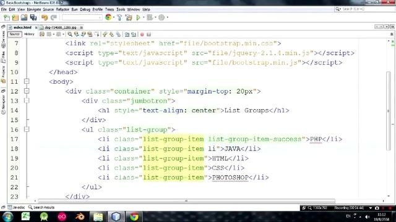Close the dog jpg image tab
Screen dimensions: 396x222
(81, 27)
